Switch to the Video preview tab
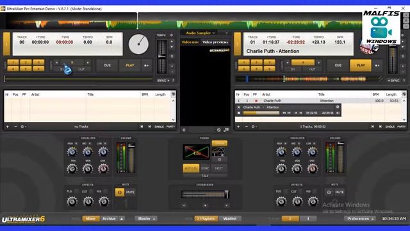This screenshot has height=231, width=410. point(215,42)
